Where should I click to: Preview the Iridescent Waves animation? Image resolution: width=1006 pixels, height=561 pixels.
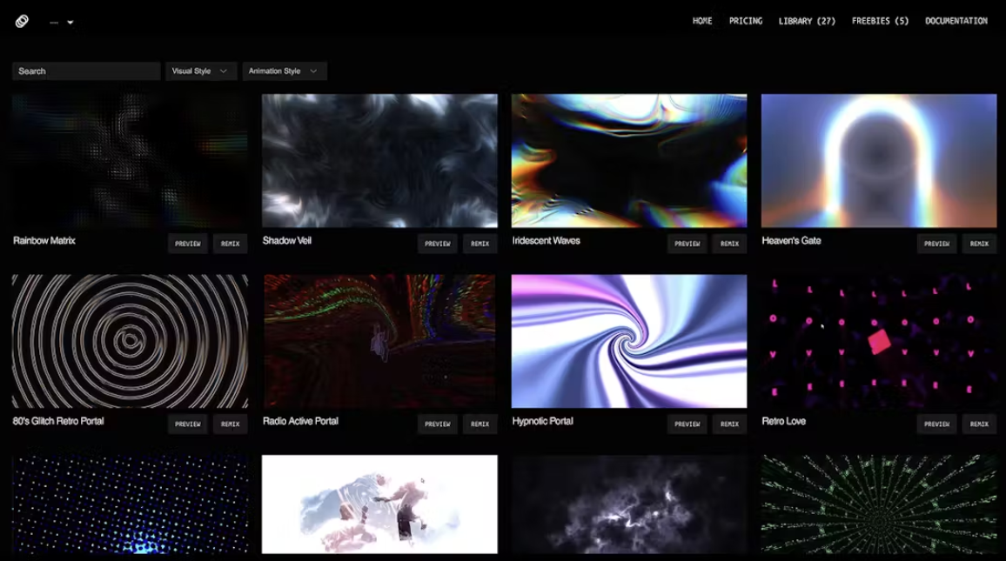(x=687, y=244)
